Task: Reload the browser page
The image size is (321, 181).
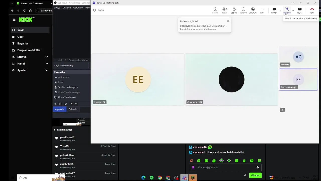Action: [x=24, y=11]
